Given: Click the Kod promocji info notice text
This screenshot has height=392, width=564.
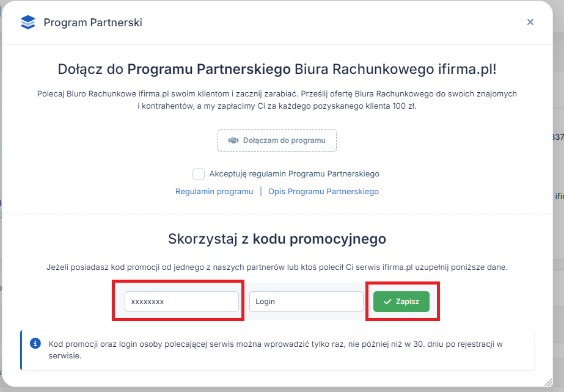Looking at the screenshot, I should [276, 350].
